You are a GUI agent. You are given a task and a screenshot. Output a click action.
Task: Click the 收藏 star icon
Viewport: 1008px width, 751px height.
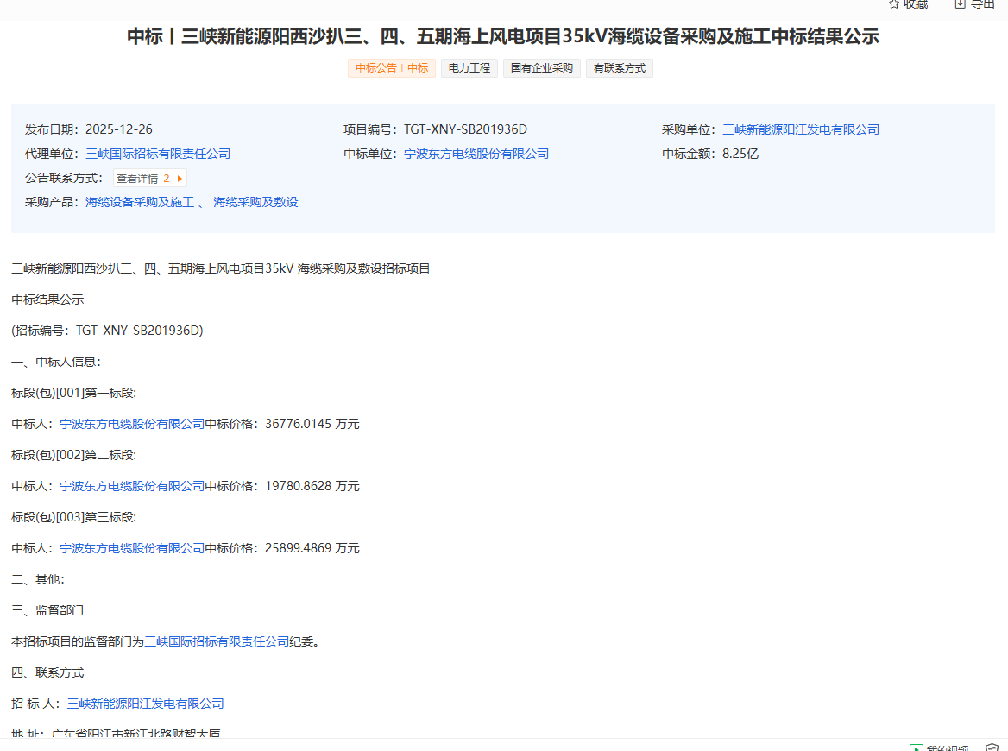click(893, 3)
